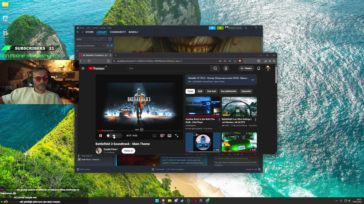The image size is (364, 204).
Task: Go to YouTube Premium home logo
Action: pyautogui.click(x=97, y=68)
